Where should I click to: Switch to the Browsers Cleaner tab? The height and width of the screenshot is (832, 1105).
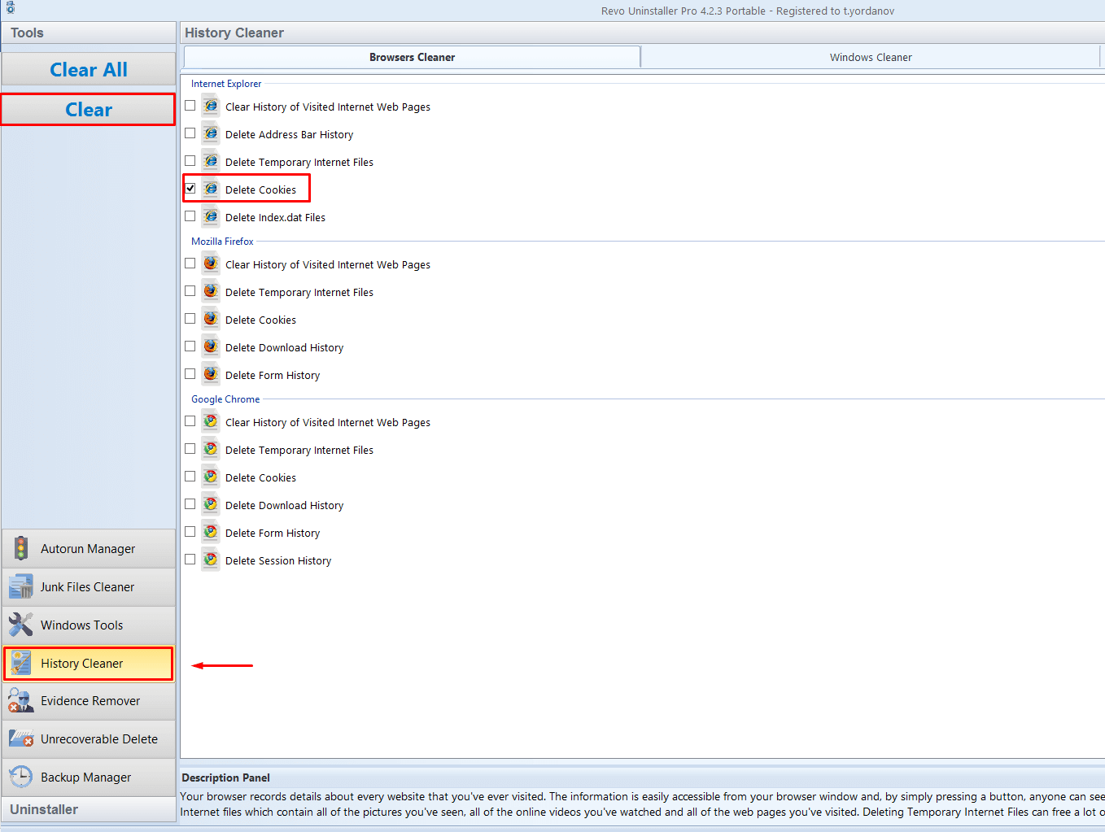(x=412, y=57)
